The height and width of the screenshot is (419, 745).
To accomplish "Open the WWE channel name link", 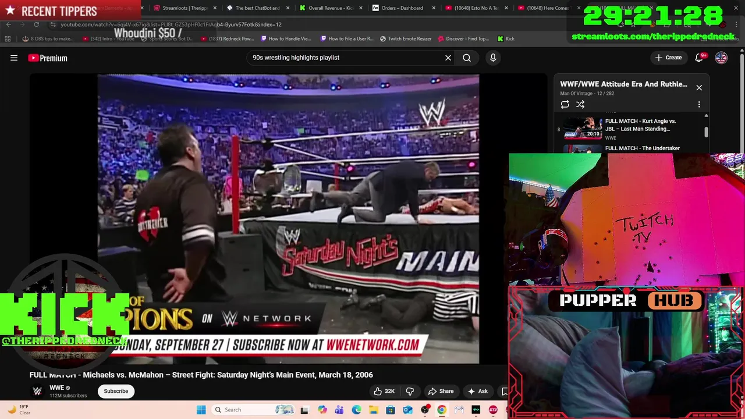I will pyautogui.click(x=56, y=388).
